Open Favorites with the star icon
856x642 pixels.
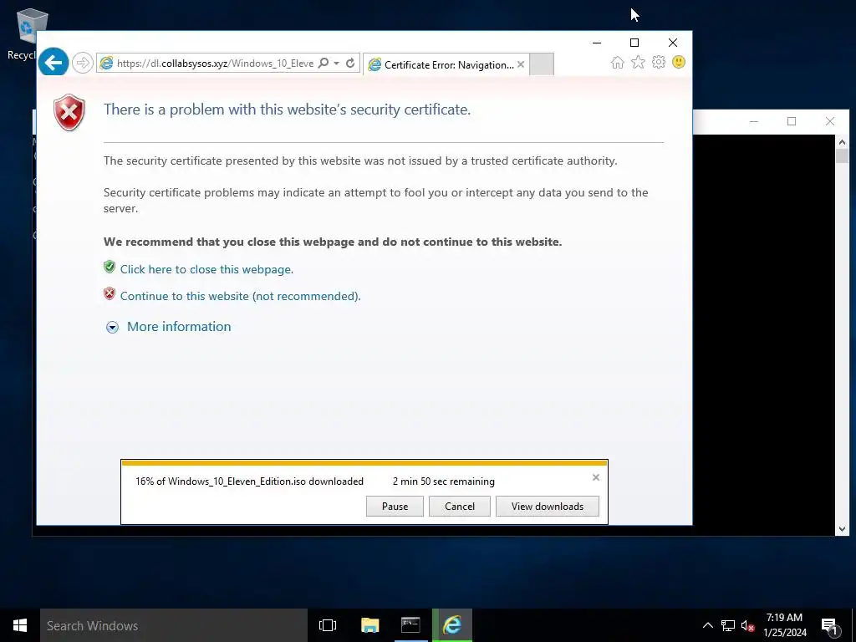638,62
